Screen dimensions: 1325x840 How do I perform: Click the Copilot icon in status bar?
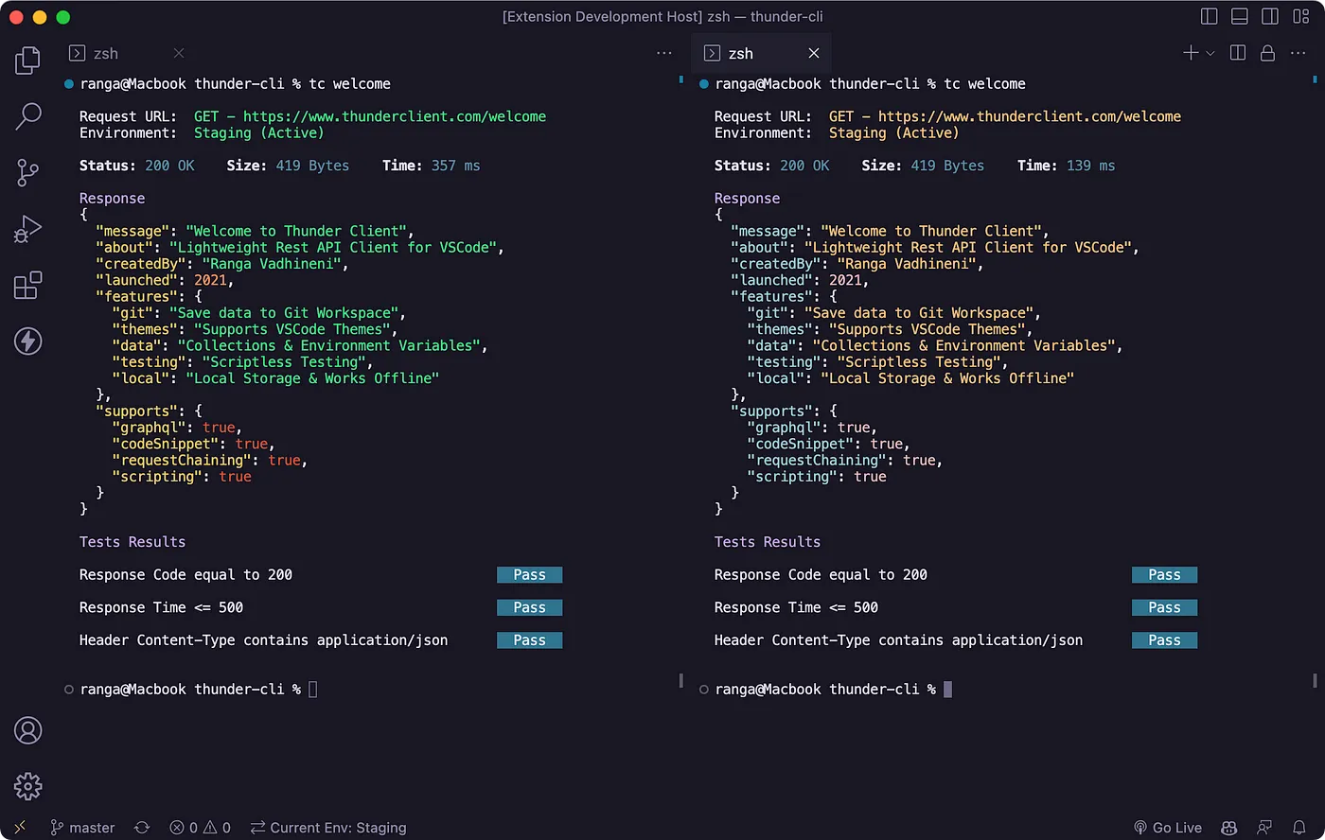[x=1229, y=828]
